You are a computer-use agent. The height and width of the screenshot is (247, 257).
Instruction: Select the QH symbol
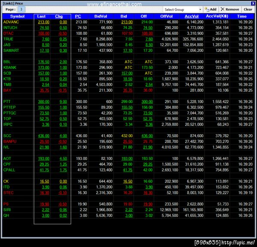(6, 216)
